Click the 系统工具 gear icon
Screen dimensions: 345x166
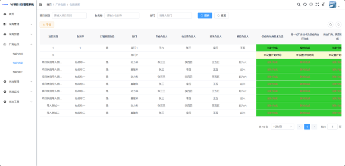click(5, 102)
